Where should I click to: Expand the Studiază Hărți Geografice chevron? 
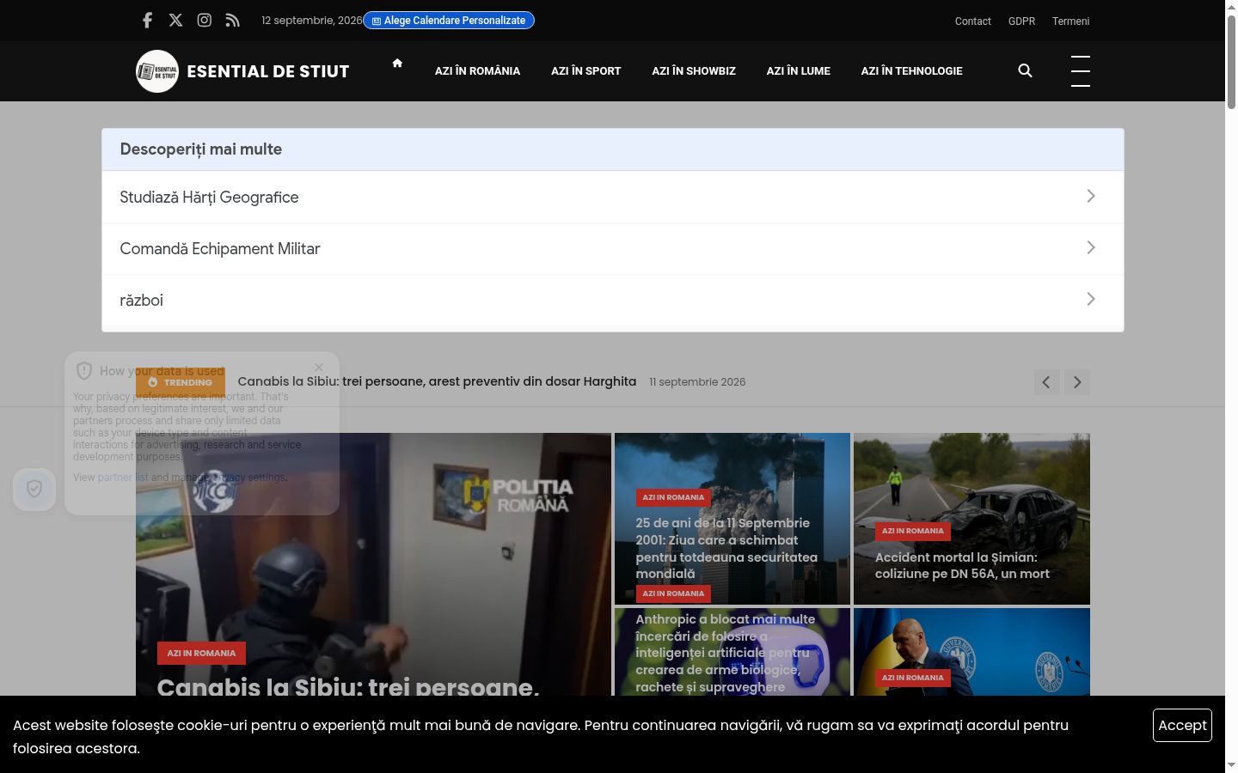1091,196
